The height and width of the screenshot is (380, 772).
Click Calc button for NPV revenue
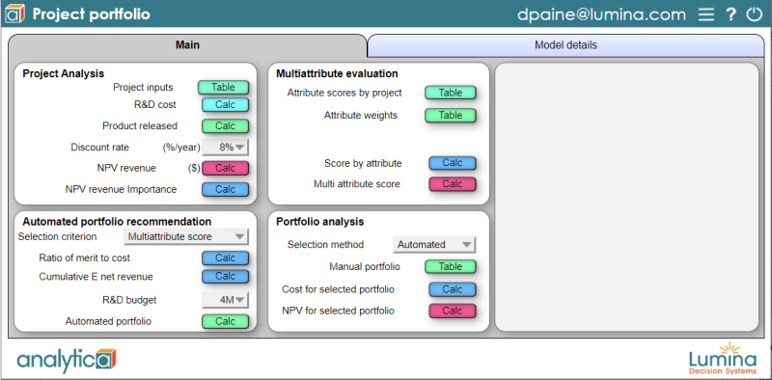click(x=226, y=169)
